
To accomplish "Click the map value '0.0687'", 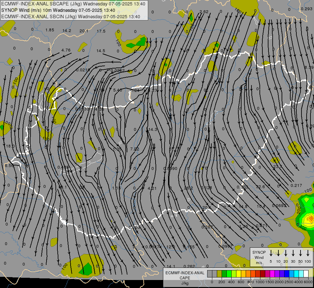I will click(x=152, y=247).
